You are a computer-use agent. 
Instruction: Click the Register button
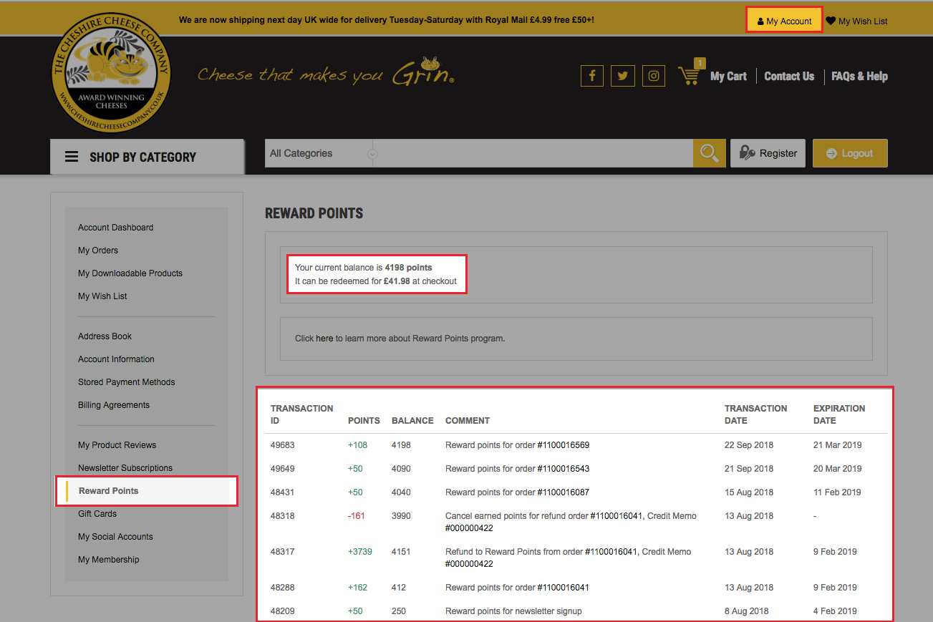pos(768,153)
